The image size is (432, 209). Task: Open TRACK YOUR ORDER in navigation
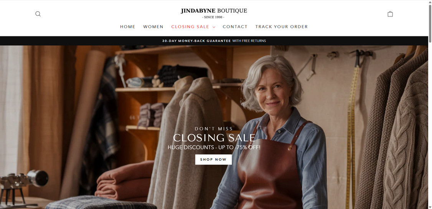(x=281, y=27)
